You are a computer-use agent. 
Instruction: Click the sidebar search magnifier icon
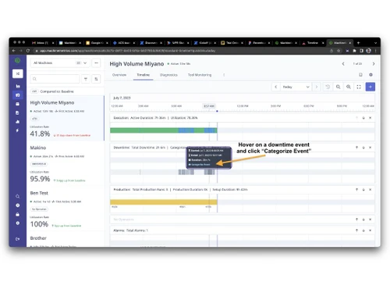(x=17, y=196)
